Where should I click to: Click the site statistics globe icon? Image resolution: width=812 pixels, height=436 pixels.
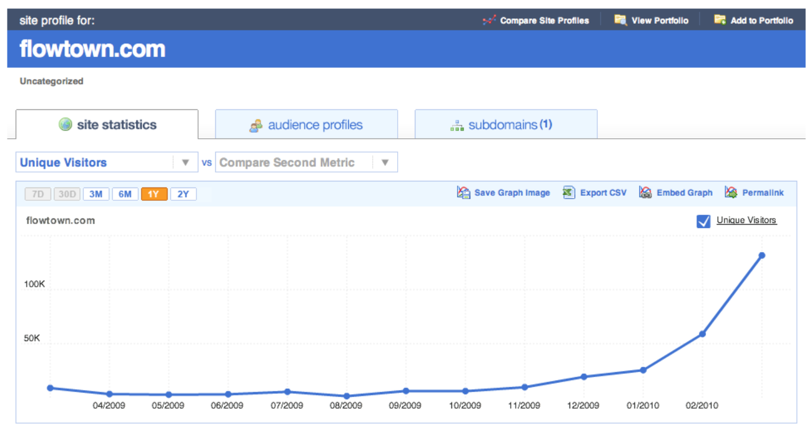point(65,125)
